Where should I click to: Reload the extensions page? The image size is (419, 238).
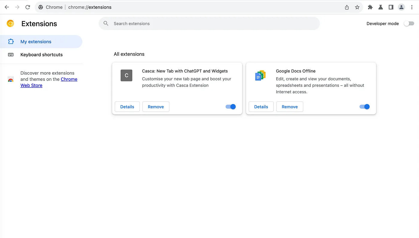28,7
